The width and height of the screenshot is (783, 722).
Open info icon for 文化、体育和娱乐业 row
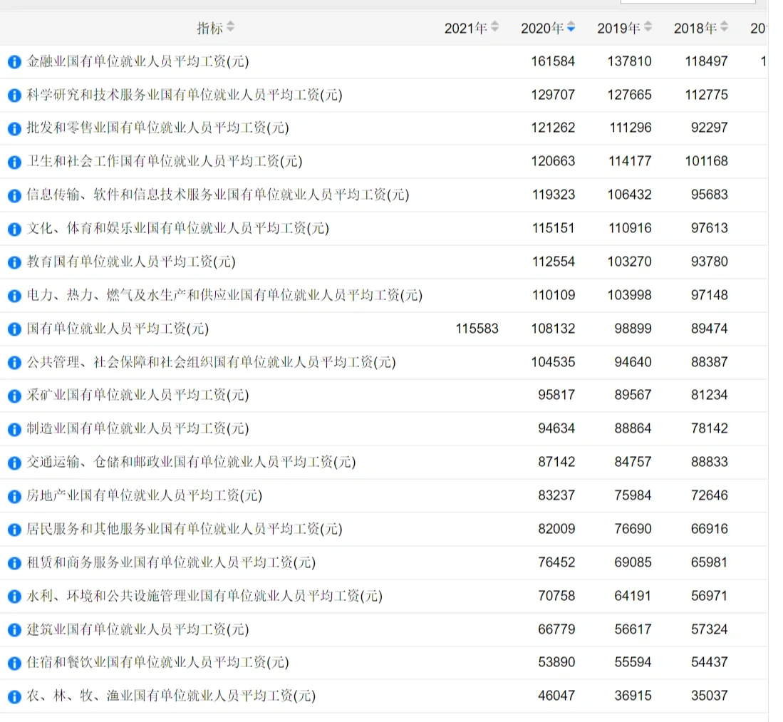[x=14, y=229]
